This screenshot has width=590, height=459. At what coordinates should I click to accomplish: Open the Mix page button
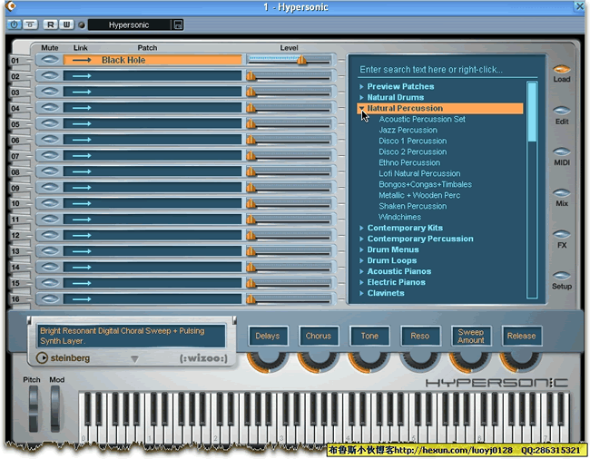[x=561, y=193]
